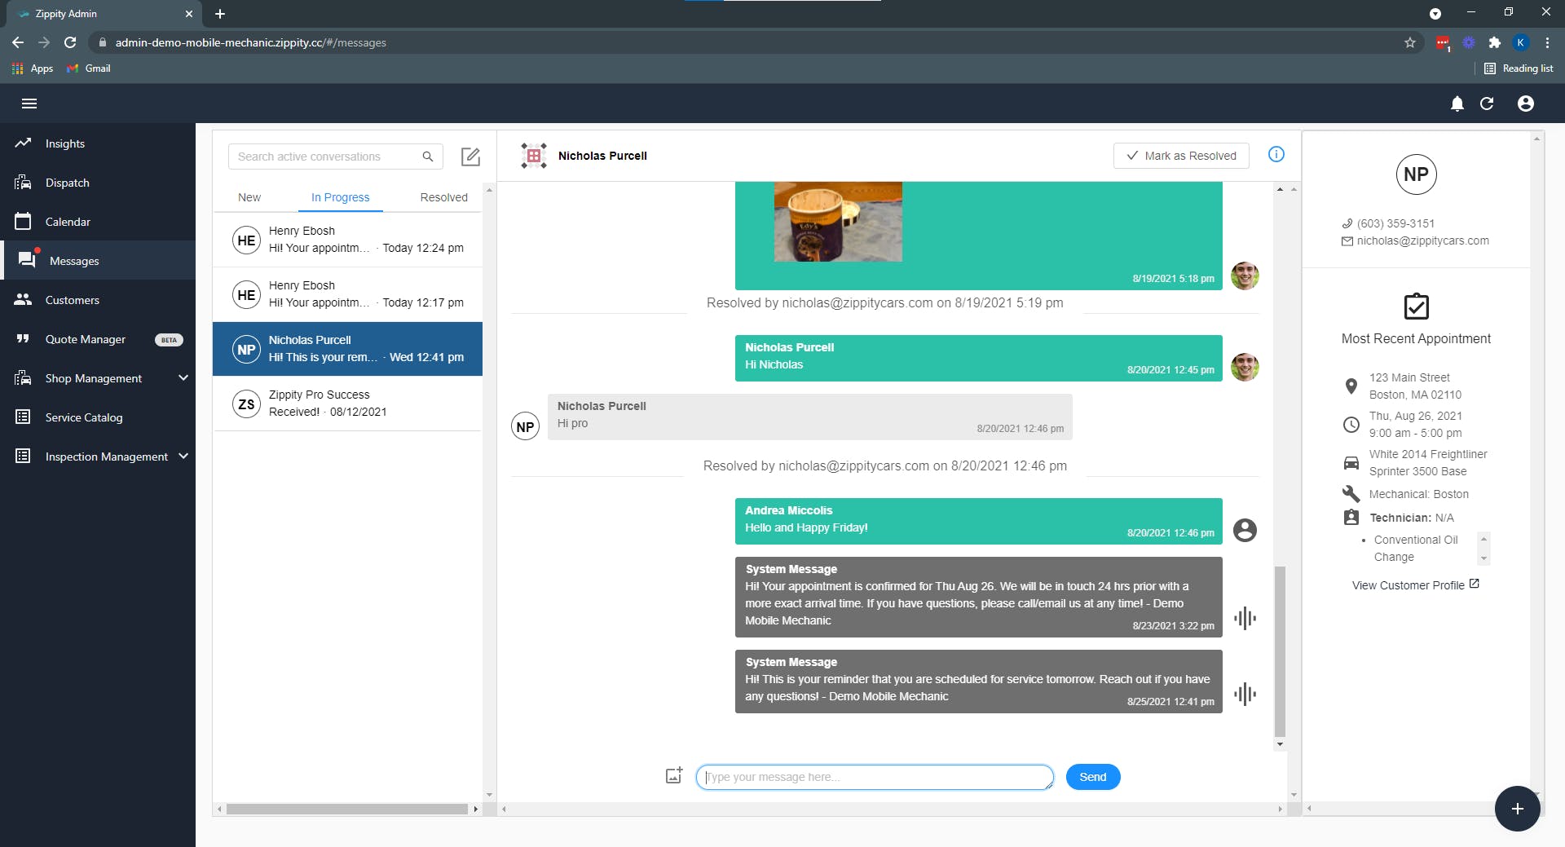Go to Insights

(98, 143)
